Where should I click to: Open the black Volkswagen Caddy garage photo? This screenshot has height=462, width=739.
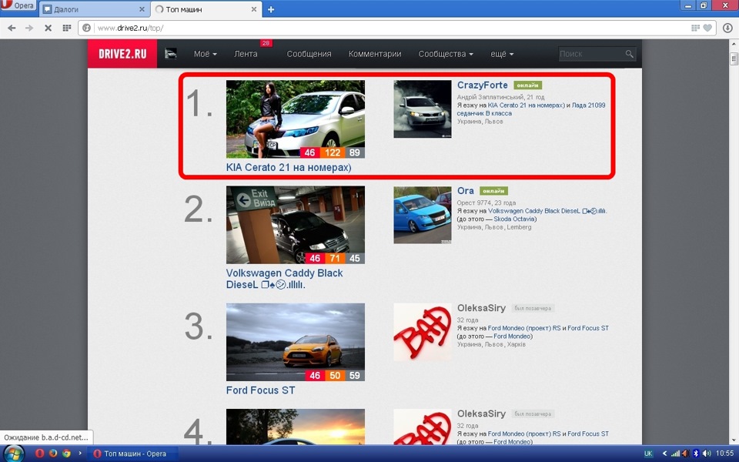tap(296, 224)
